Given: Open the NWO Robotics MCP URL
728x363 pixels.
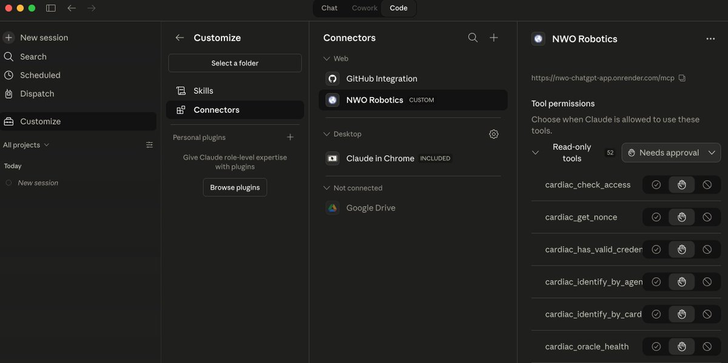Looking at the screenshot, I should click(x=603, y=78).
